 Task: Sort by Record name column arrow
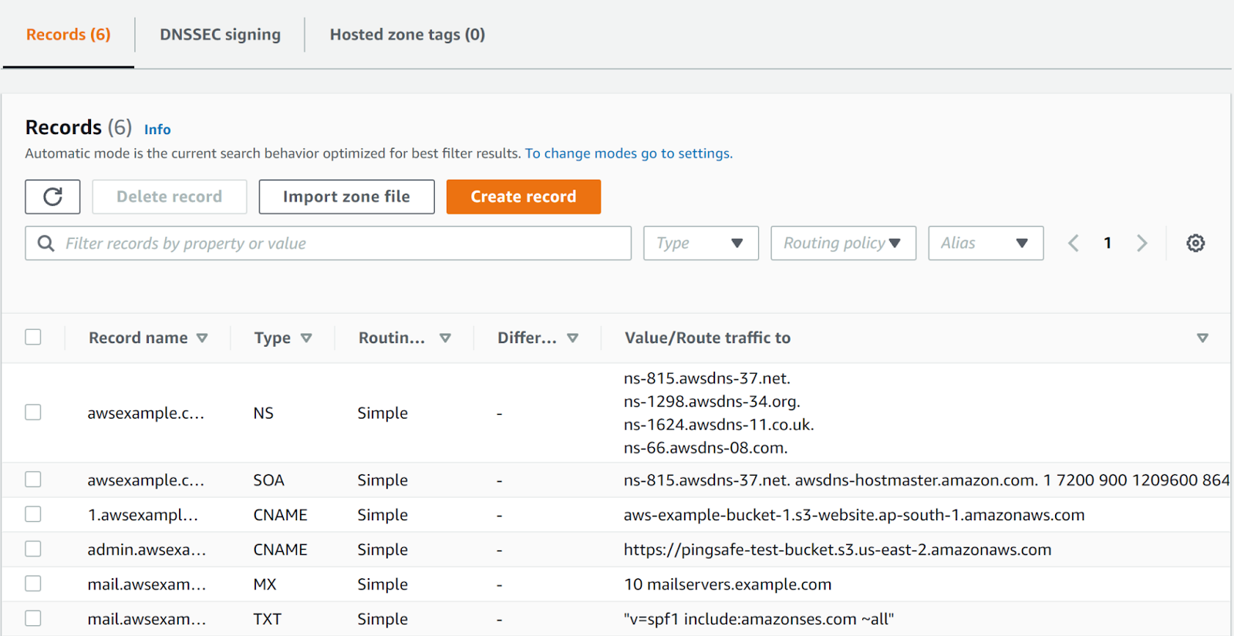(x=202, y=338)
